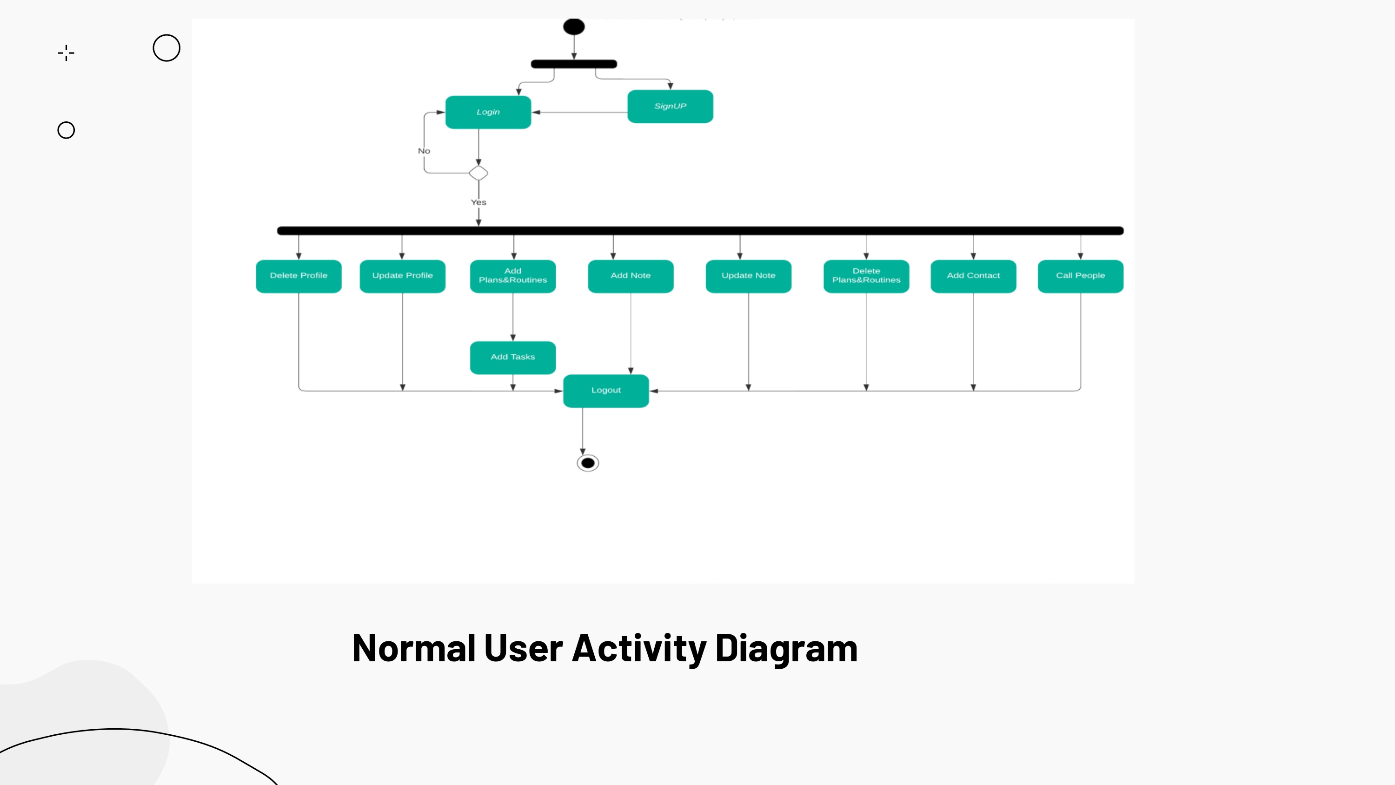This screenshot has width=1395, height=785.
Task: Expand the Call People node options
Action: click(1081, 276)
